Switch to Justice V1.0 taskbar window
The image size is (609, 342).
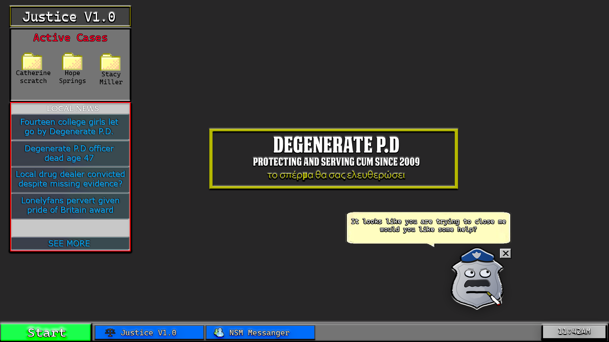[149, 332]
